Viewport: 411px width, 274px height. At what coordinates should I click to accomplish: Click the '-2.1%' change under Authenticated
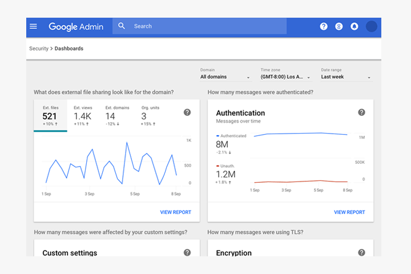pyautogui.click(x=224, y=152)
